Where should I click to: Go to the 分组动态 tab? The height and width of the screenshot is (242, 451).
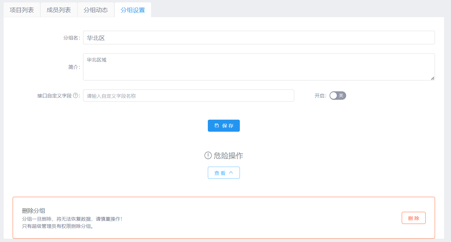click(x=96, y=10)
